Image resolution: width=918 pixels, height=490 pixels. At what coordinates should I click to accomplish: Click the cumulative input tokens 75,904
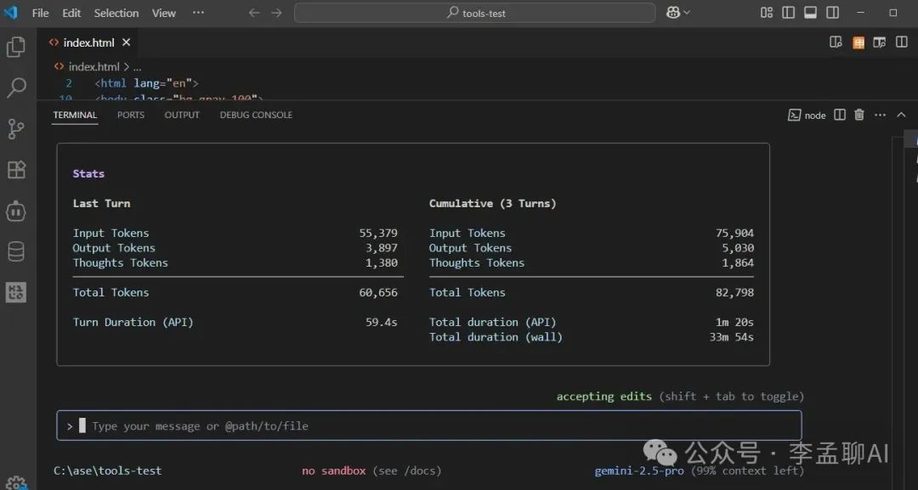click(734, 233)
